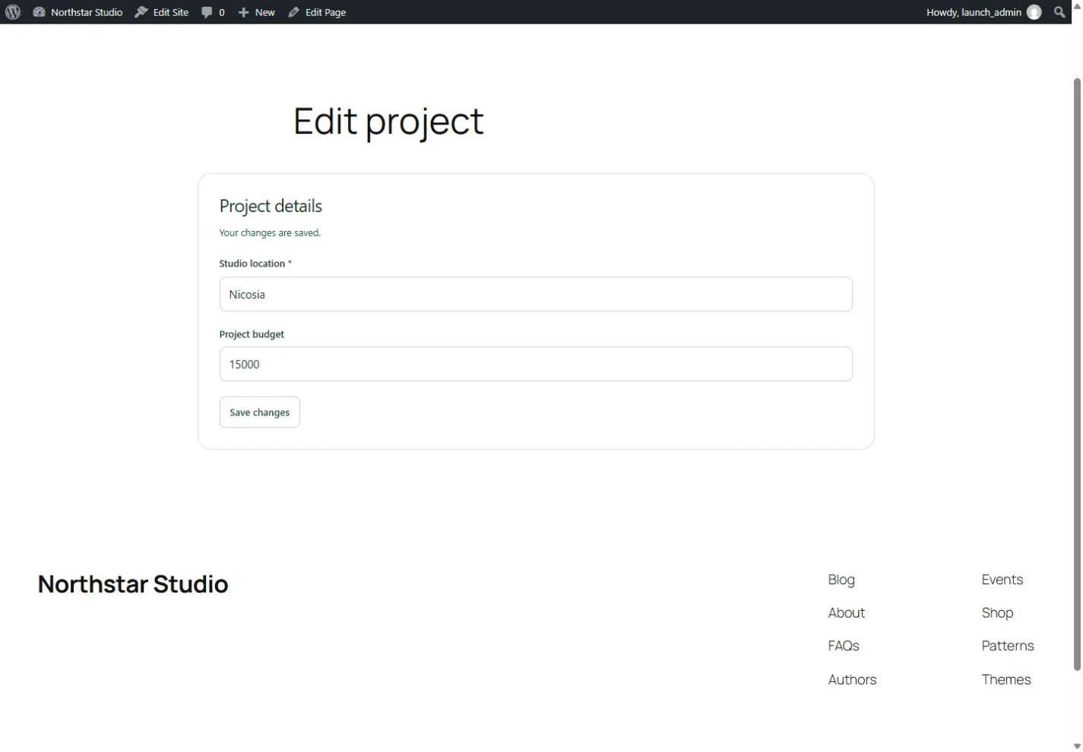The image size is (1083, 752).
Task: Click the Project details heading
Action: (x=271, y=206)
